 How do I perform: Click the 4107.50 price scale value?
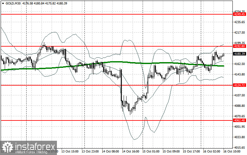[x=239, y=95]
